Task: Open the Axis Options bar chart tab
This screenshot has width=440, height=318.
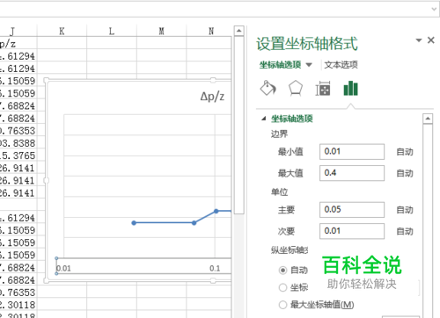Action: click(x=350, y=89)
